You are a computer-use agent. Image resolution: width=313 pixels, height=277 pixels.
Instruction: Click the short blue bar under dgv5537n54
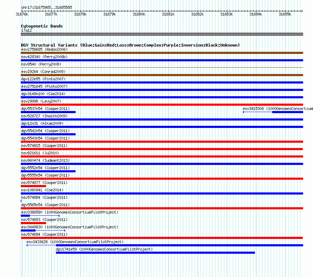[48, 112]
